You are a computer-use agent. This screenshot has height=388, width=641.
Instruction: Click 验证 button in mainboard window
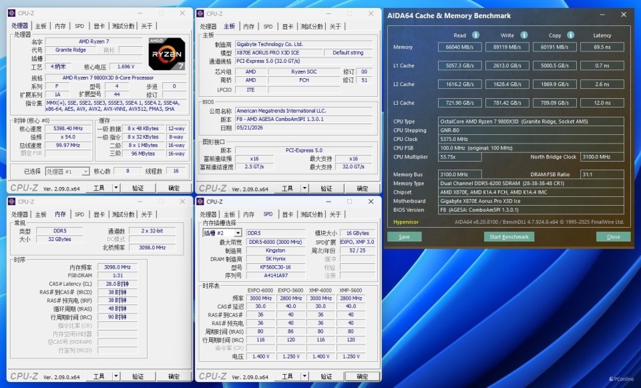coord(327,188)
